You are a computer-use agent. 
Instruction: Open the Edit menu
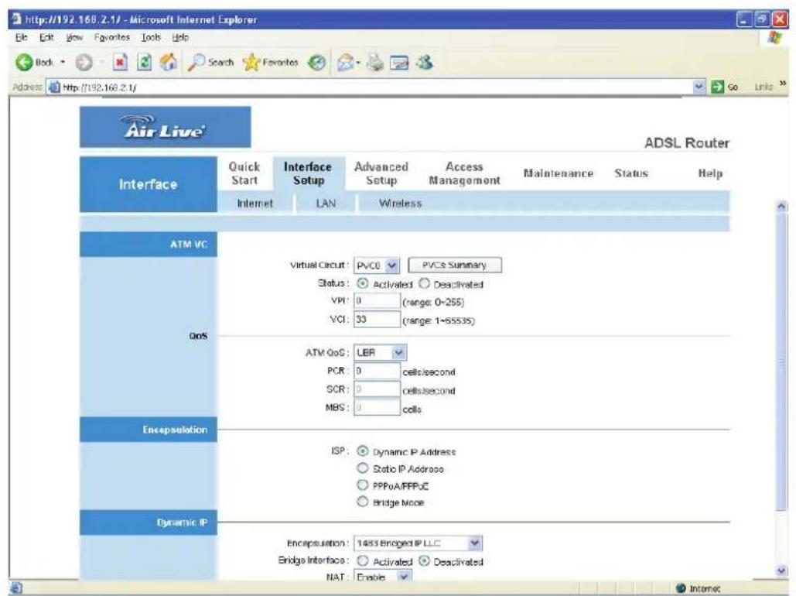(46, 38)
